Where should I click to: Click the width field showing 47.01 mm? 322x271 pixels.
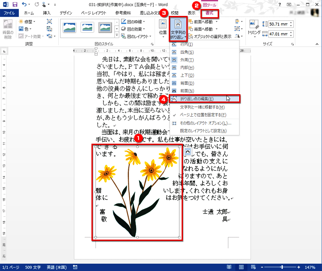click(x=279, y=34)
